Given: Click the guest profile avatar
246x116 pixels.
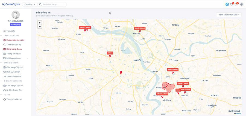Looking at the screenshot, I should pyautogui.click(x=16, y=15).
